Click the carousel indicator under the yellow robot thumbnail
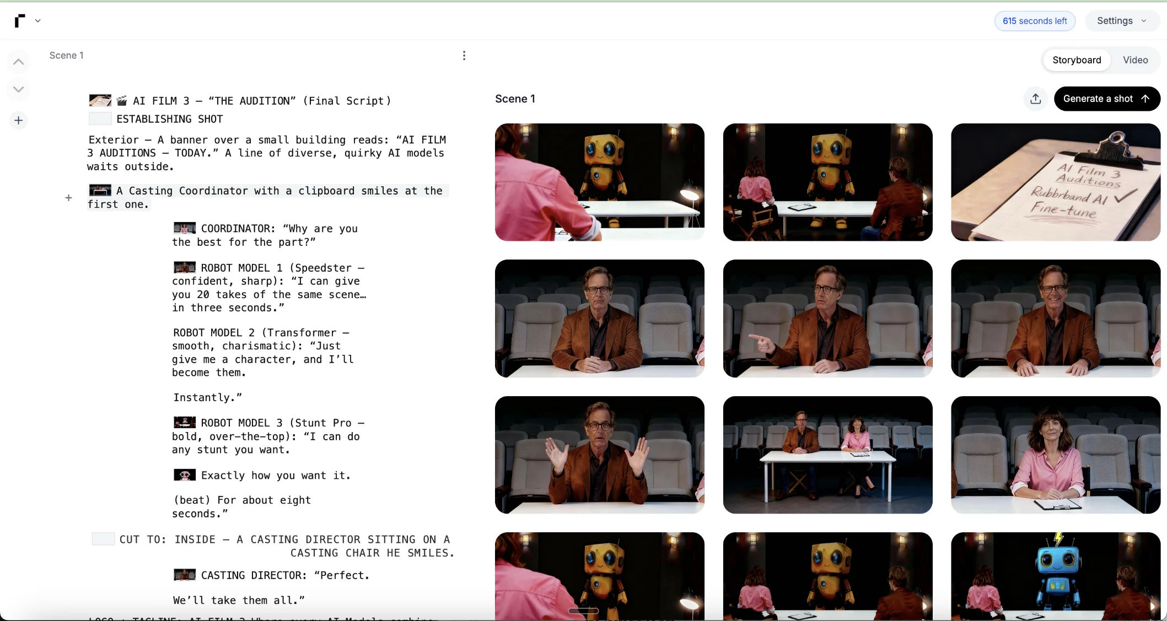The image size is (1167, 621). pos(583,612)
